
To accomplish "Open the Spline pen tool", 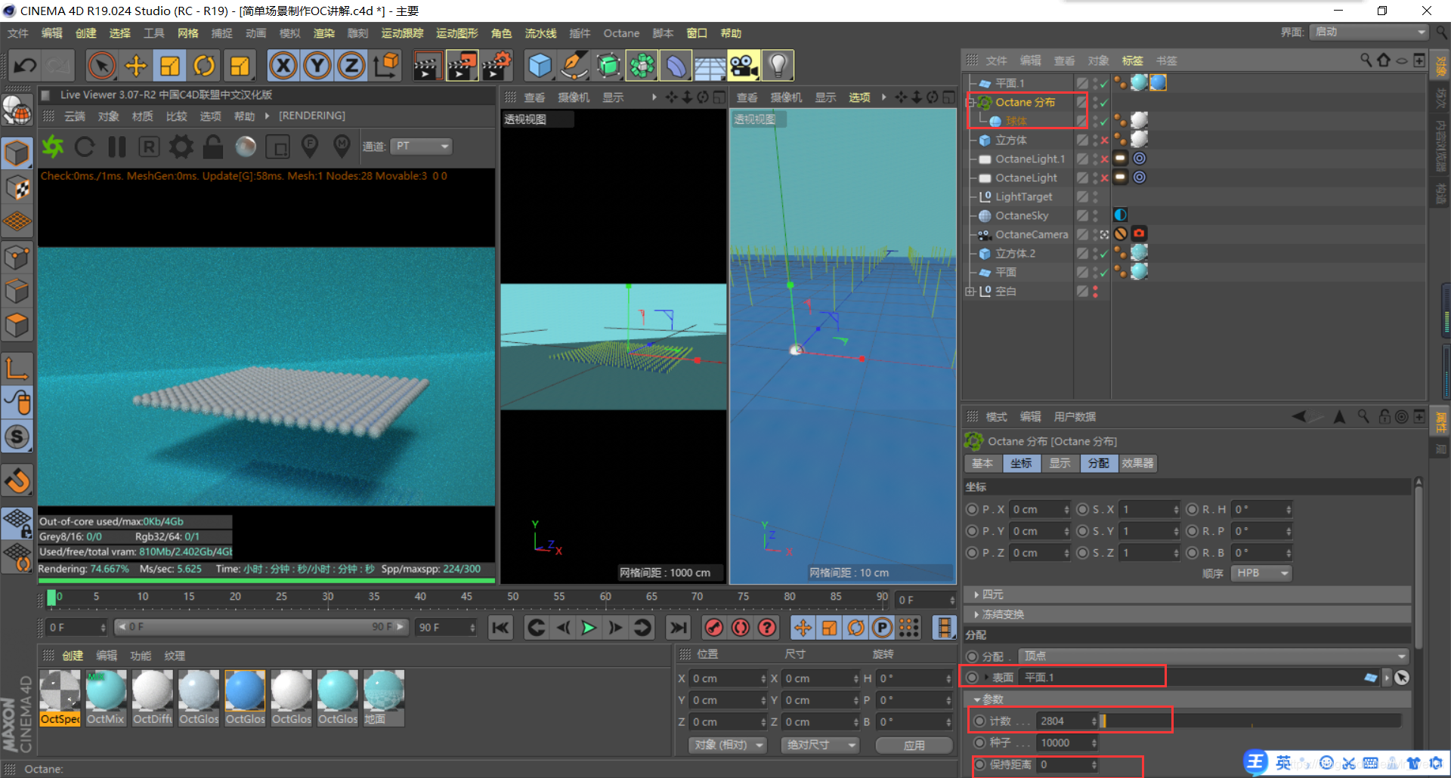I will point(574,66).
